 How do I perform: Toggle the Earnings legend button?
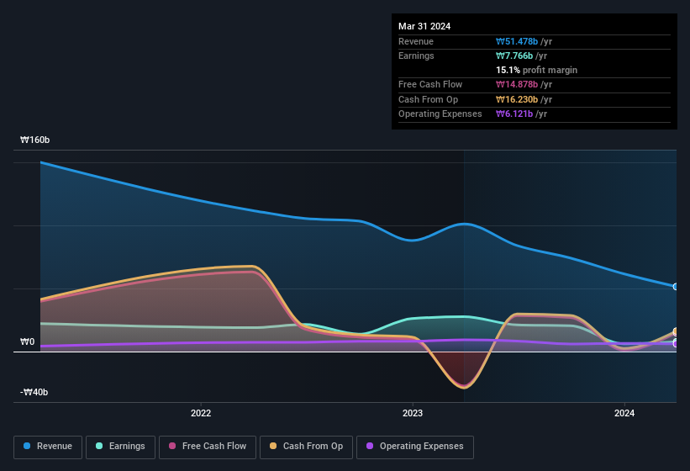pos(120,447)
